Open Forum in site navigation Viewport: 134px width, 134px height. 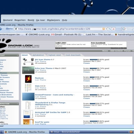point(127,51)
